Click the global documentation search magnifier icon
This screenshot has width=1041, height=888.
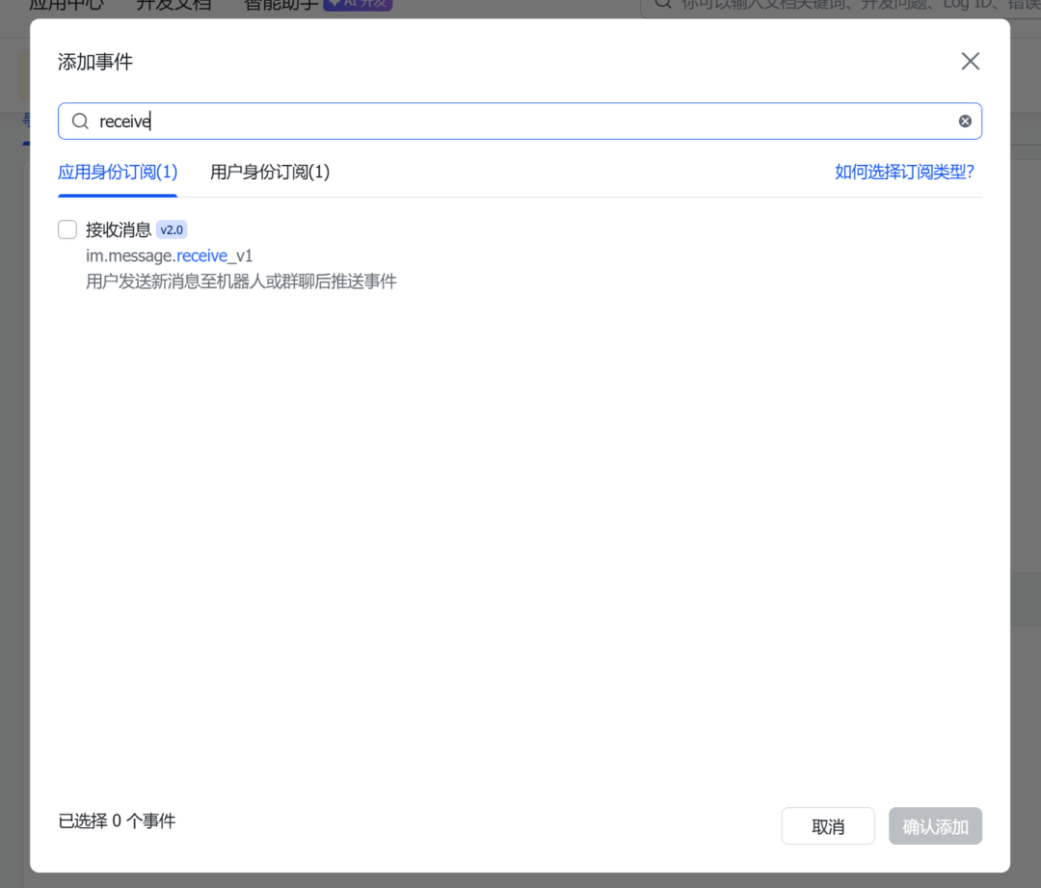[x=661, y=5]
